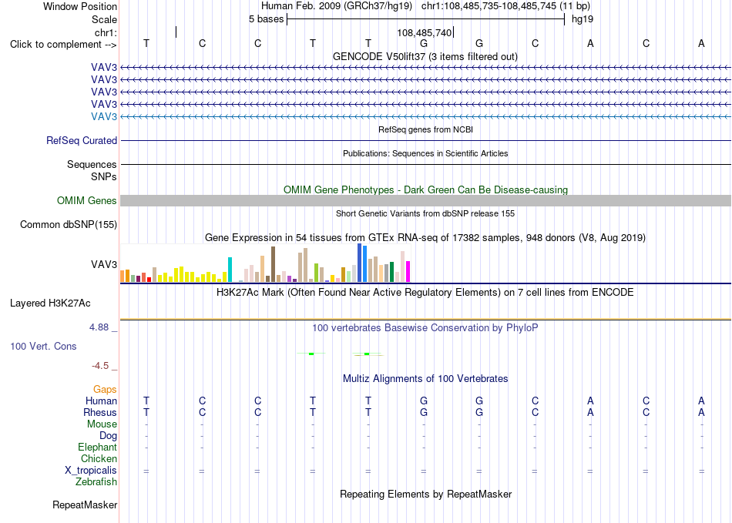Screen dimensions: 732x523
Task: Open the topmost dark blue VAV3 transcript label
Action: [104, 68]
